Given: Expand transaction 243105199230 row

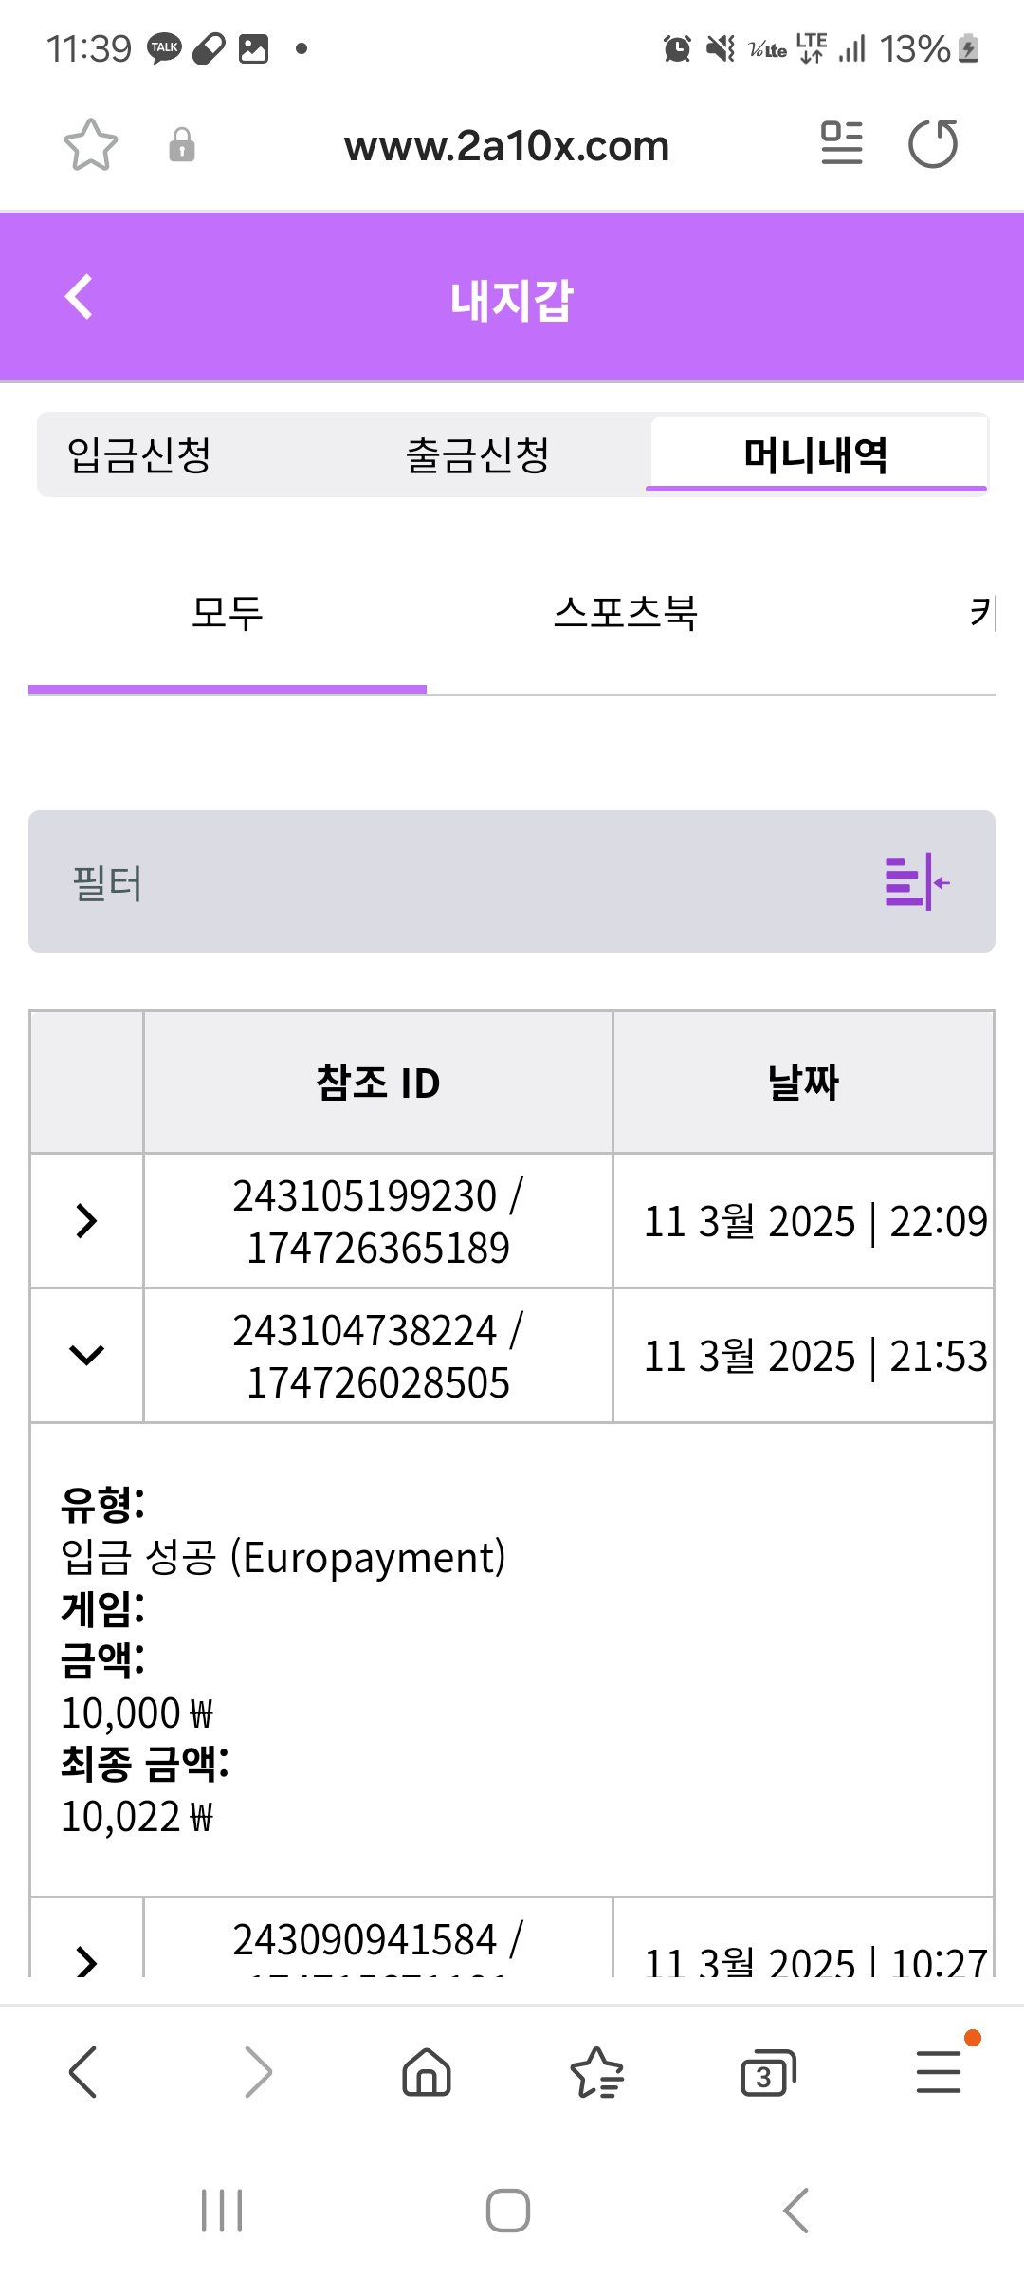Looking at the screenshot, I should [x=86, y=1221].
